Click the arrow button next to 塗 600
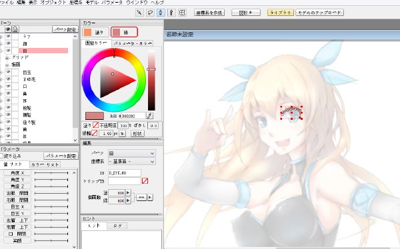Image resolution: width=400 pixels, height=249 pixels. click(x=128, y=192)
